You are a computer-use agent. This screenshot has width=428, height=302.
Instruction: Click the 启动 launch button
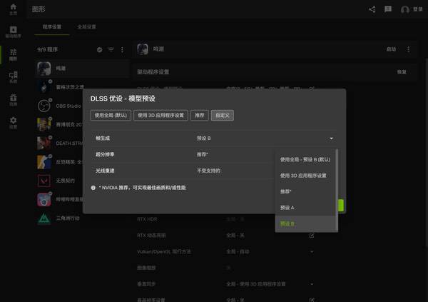tap(391, 49)
